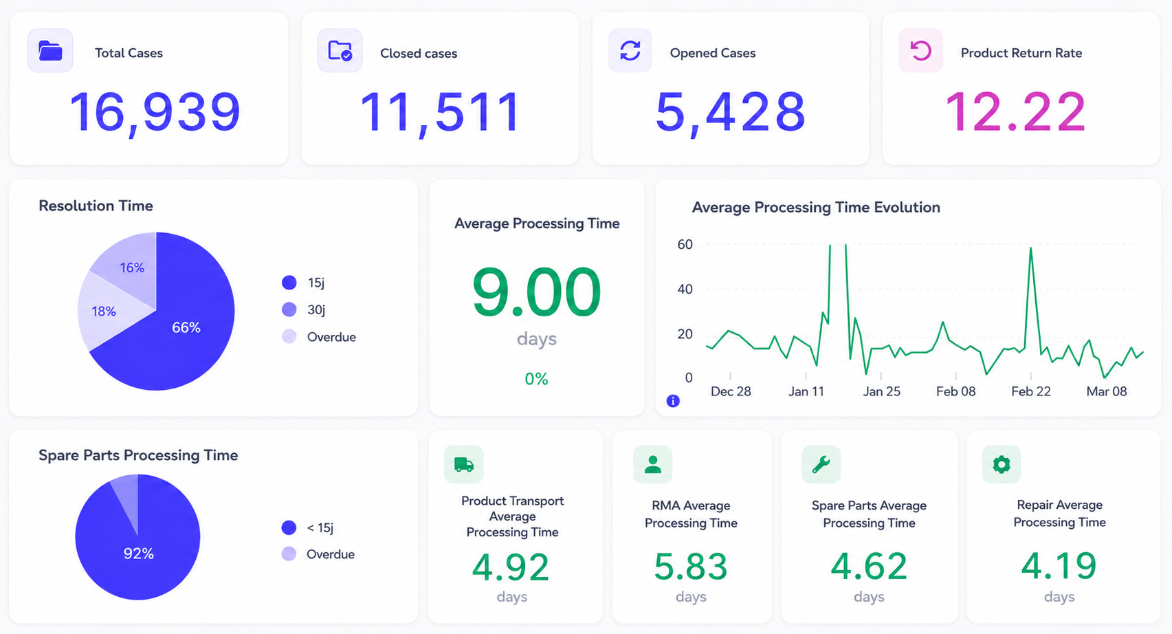Toggle the 30j legend dot in Resolution Time
The image size is (1172, 634).
pos(289,309)
